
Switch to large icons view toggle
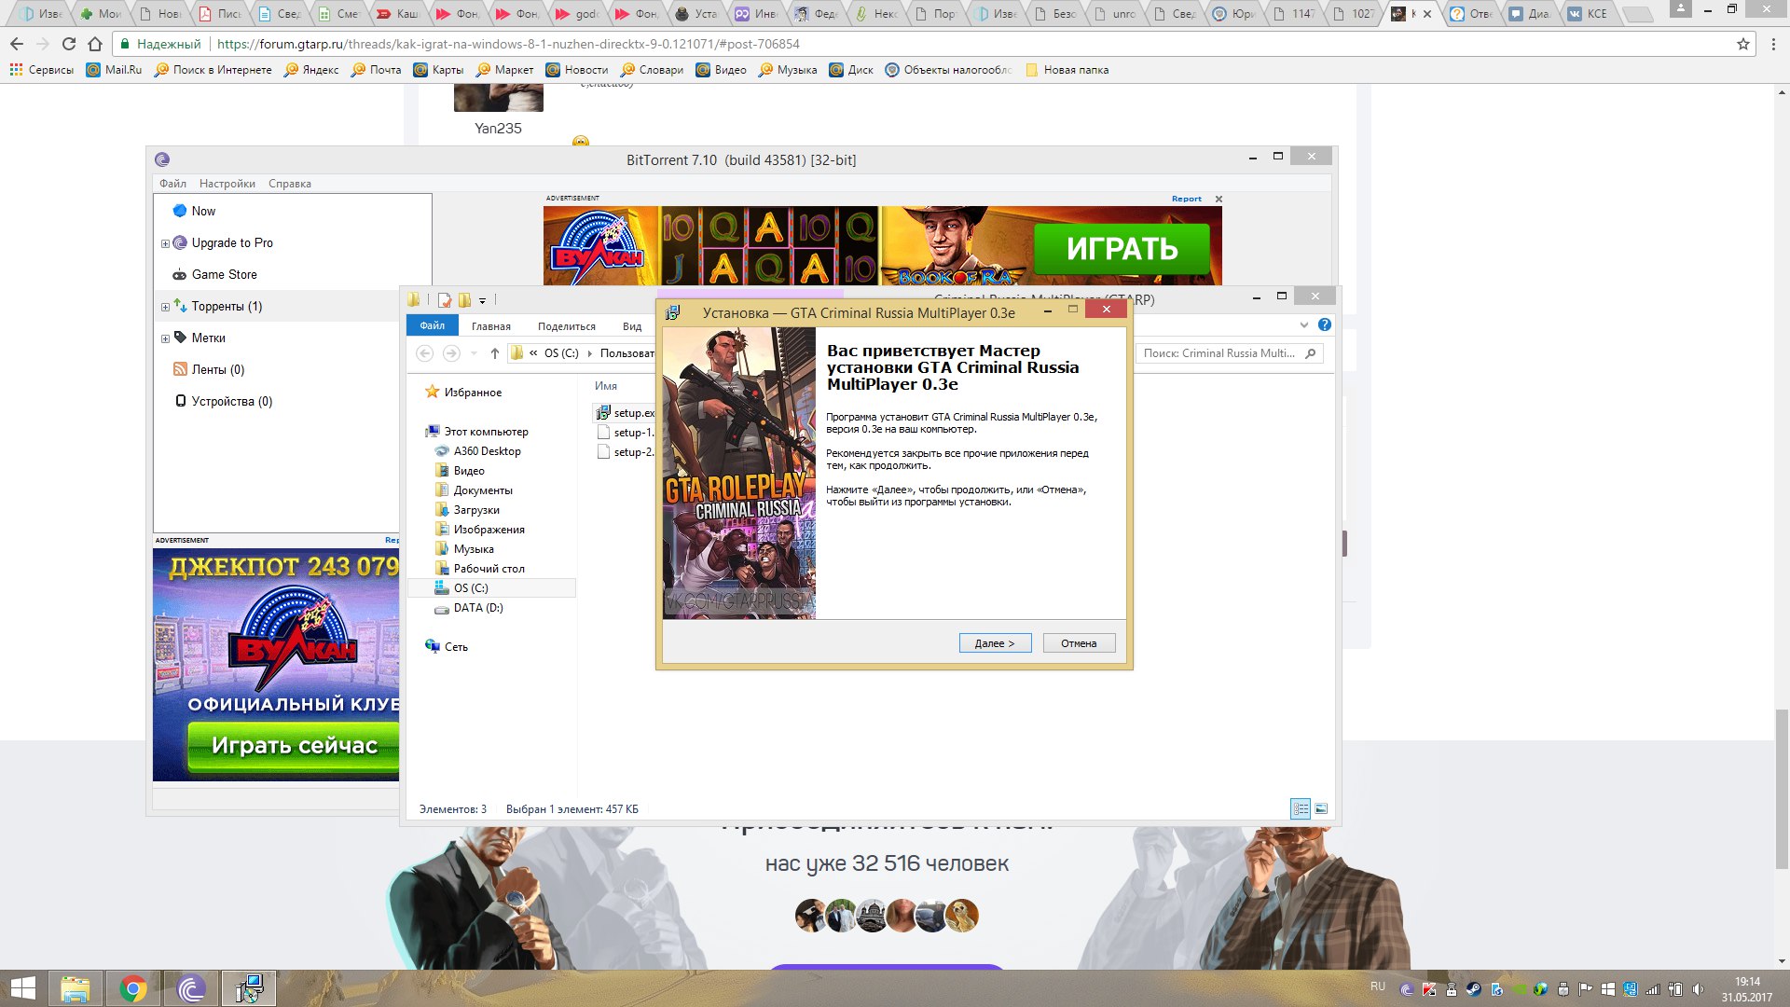tap(1320, 809)
